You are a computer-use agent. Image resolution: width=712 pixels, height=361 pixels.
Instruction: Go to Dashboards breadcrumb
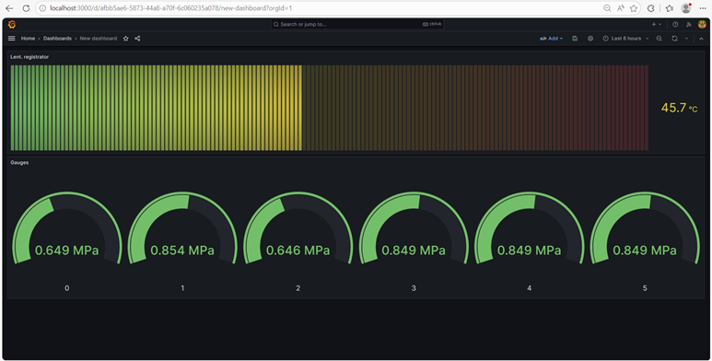[57, 39]
